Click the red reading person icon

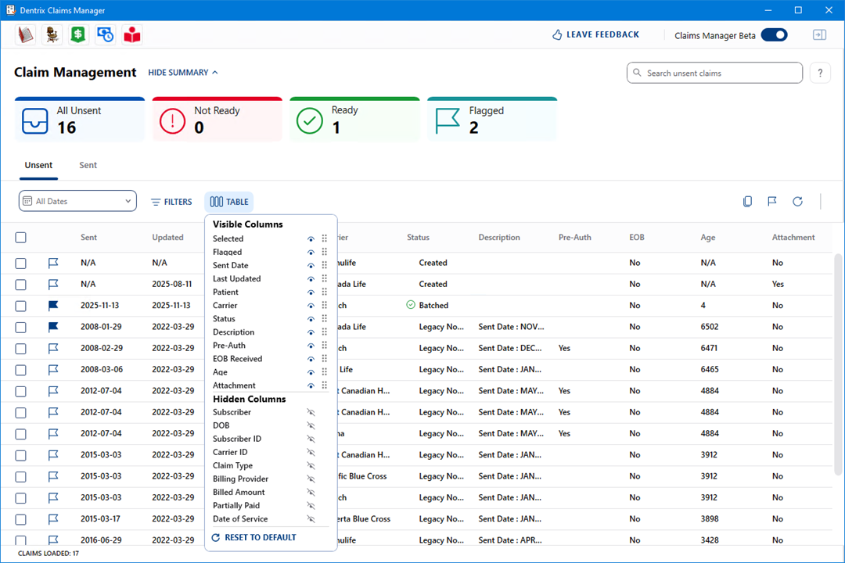coord(132,34)
